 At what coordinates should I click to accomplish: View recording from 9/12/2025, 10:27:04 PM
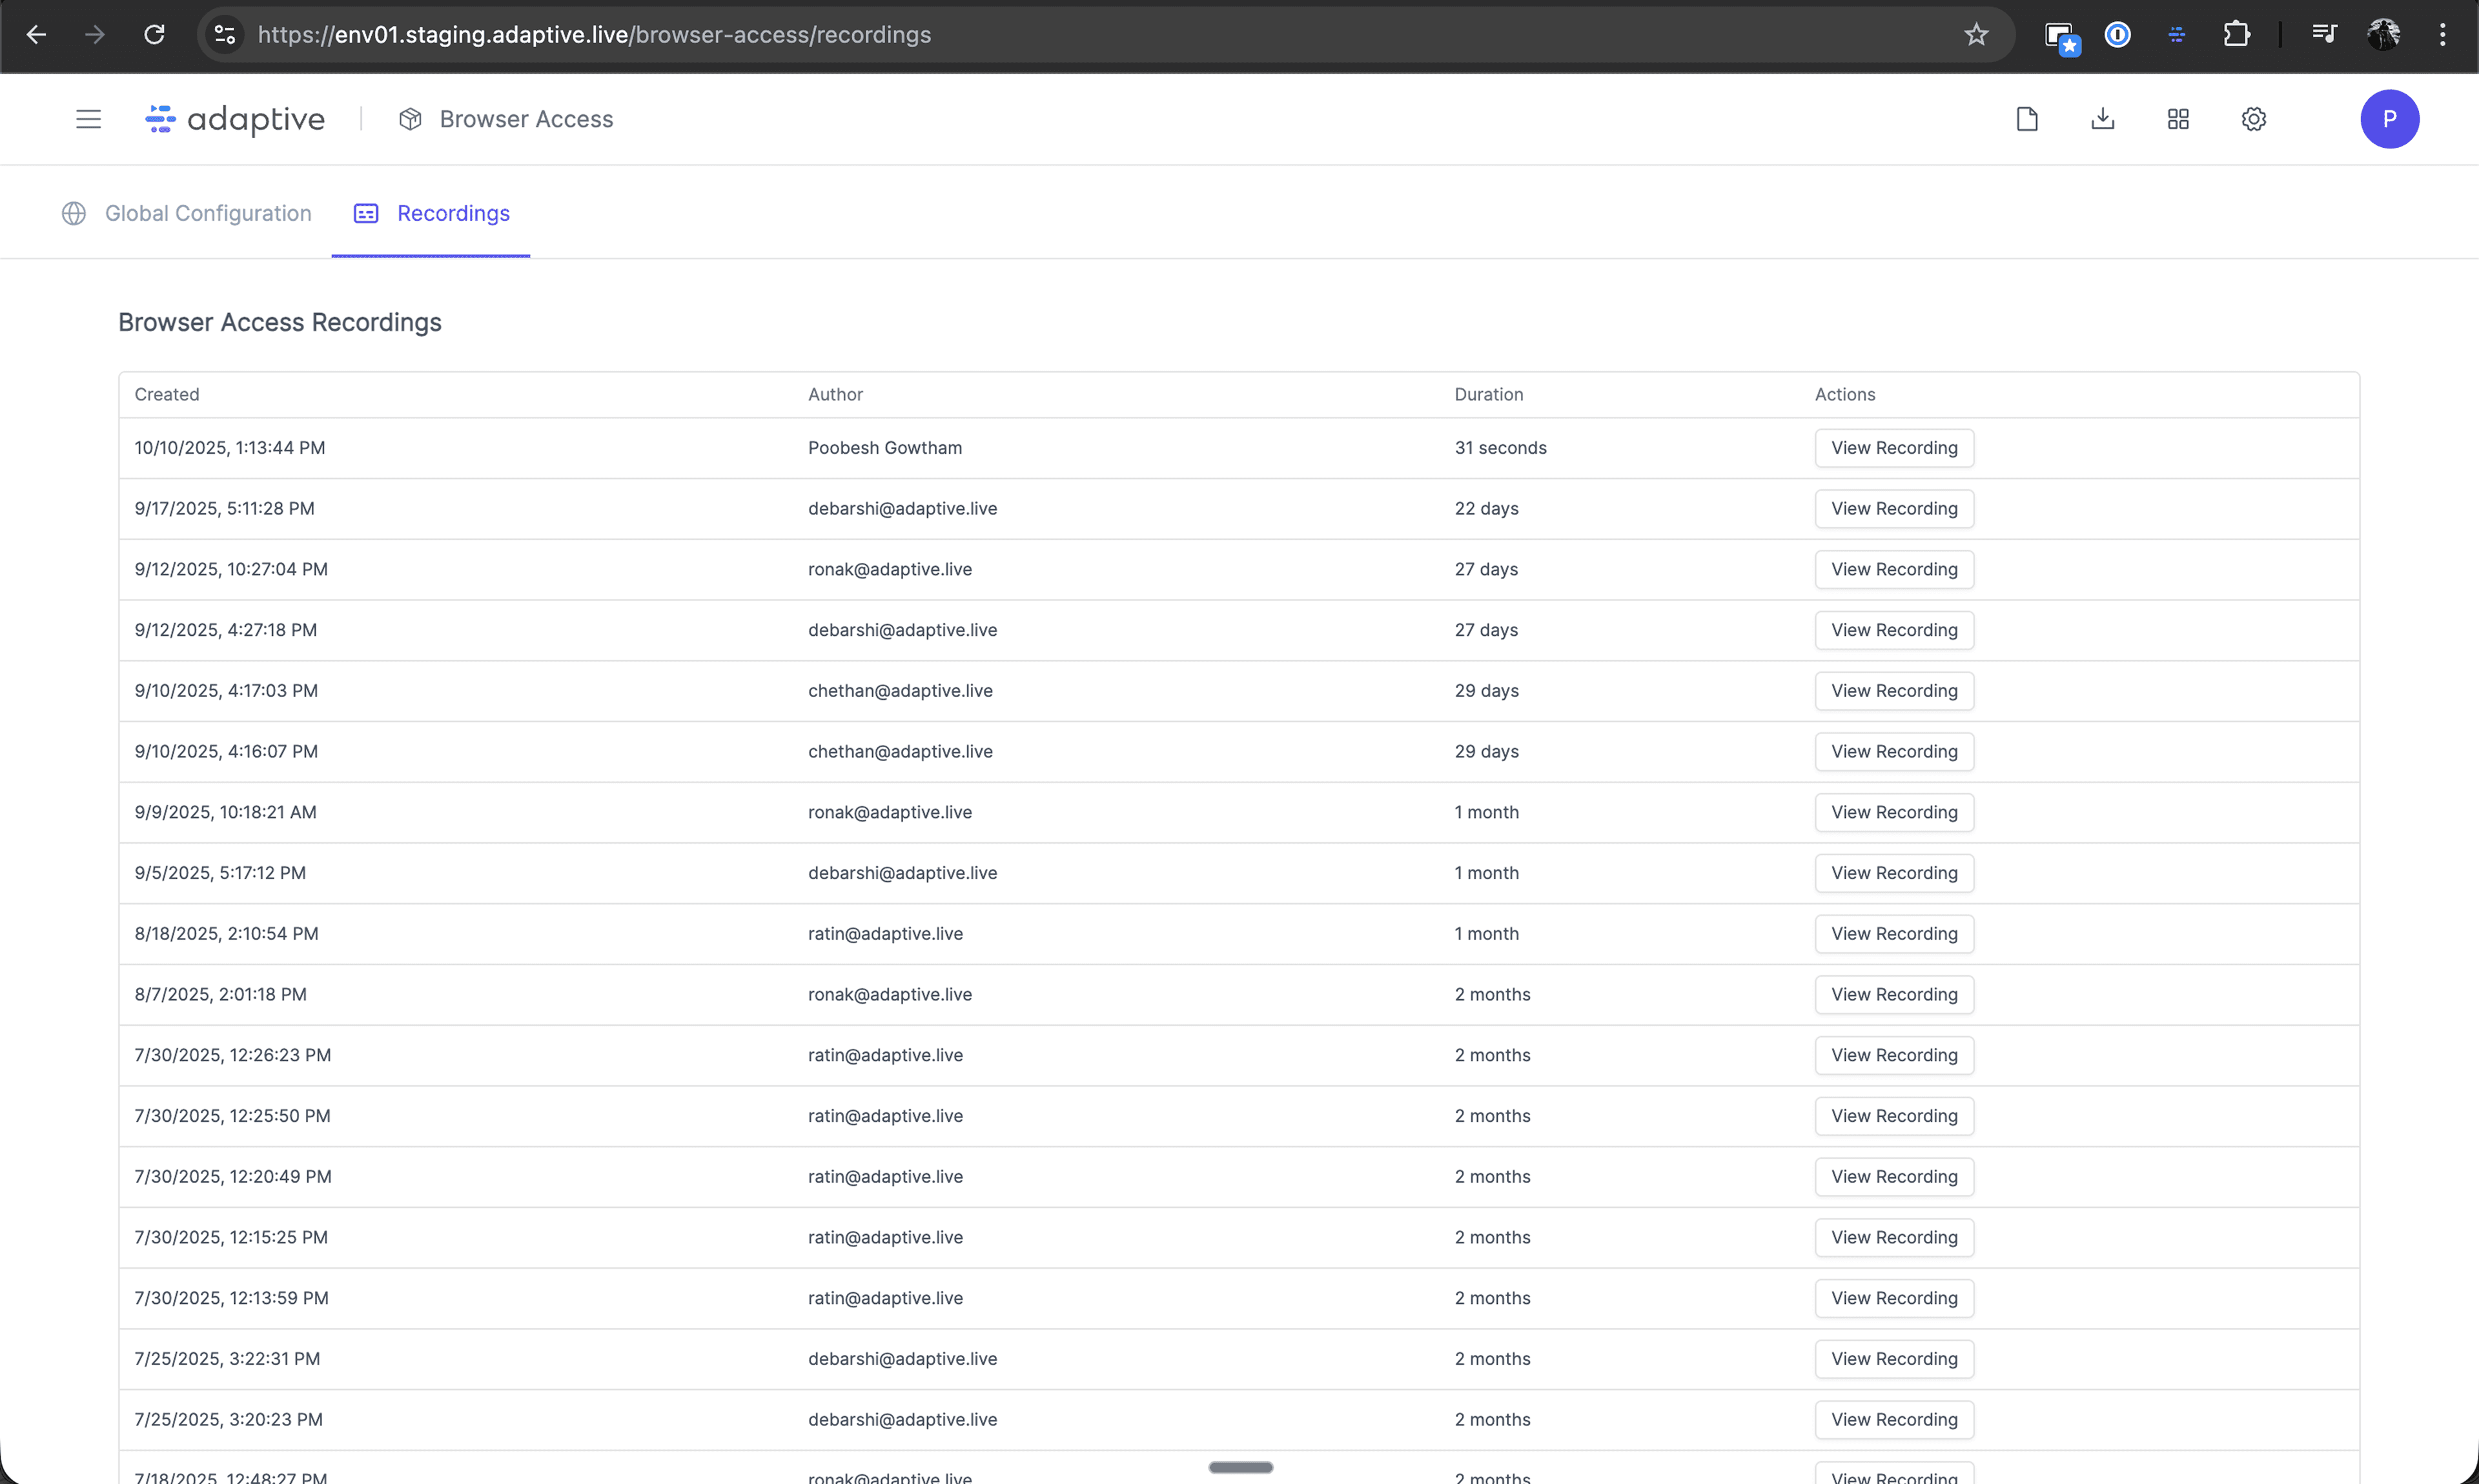pos(1894,570)
